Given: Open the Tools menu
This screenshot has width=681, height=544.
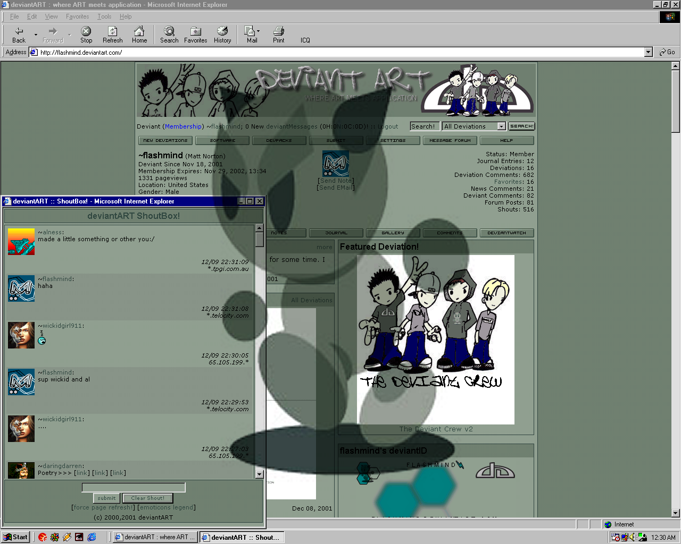Looking at the screenshot, I should coord(104,16).
